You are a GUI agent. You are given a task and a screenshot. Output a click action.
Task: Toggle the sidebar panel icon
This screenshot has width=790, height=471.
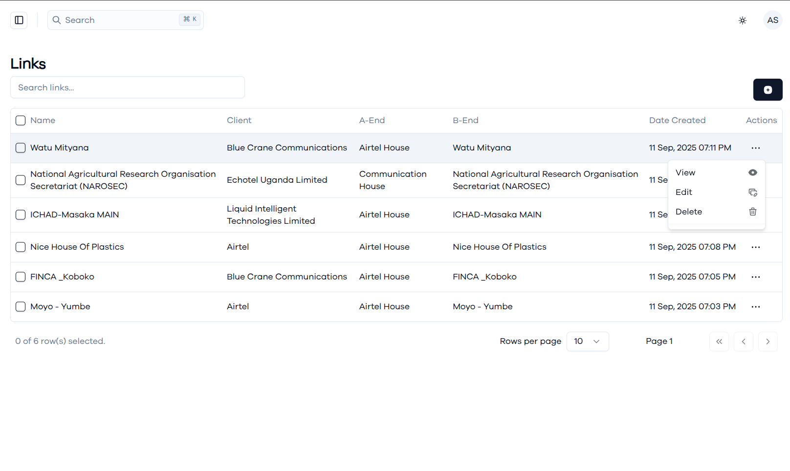pyautogui.click(x=19, y=20)
